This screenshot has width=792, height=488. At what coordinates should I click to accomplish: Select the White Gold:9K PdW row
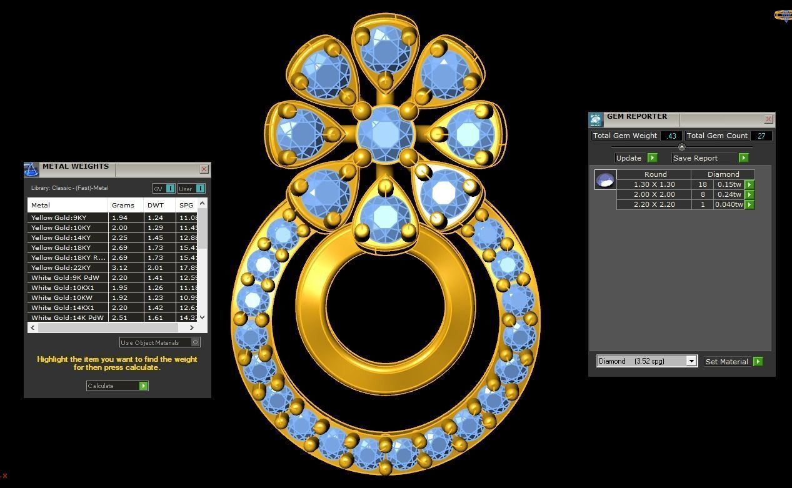tap(113, 277)
